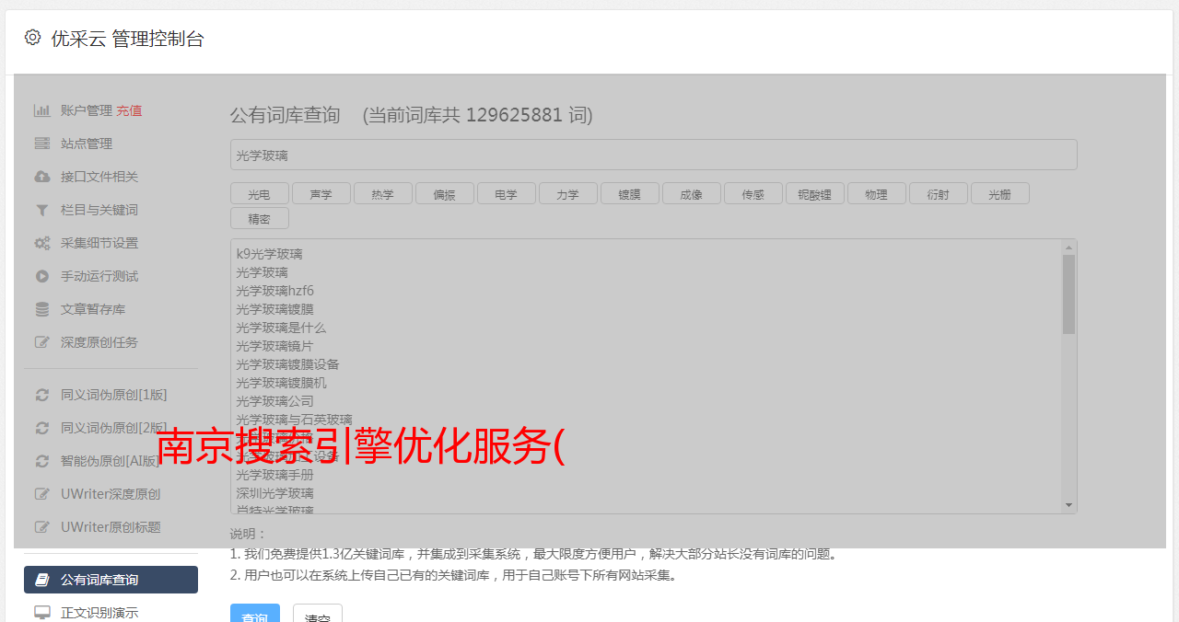Click the 充值 link in sidebar
The width and height of the screenshot is (1179, 622).
129,110
